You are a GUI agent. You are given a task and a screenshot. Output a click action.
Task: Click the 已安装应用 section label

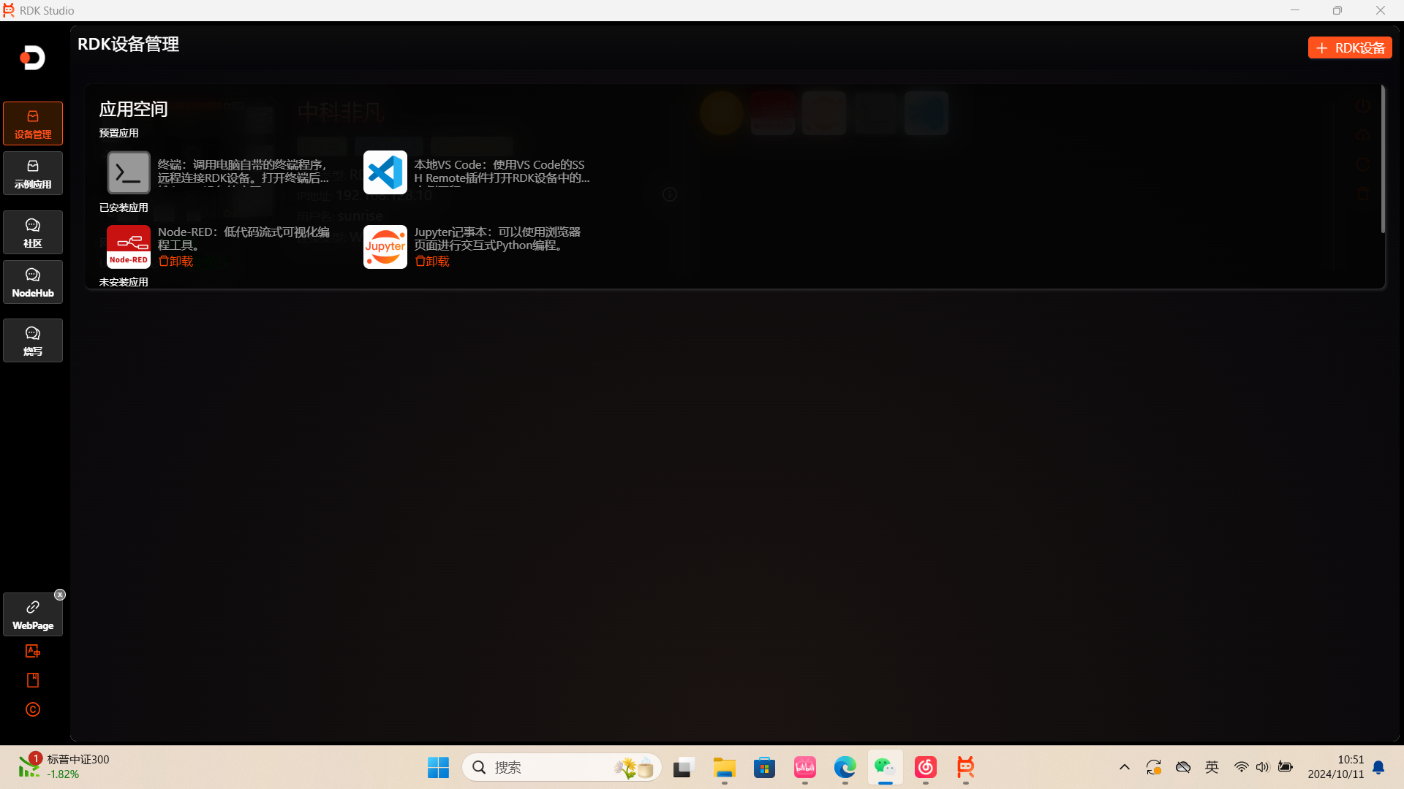(124, 207)
